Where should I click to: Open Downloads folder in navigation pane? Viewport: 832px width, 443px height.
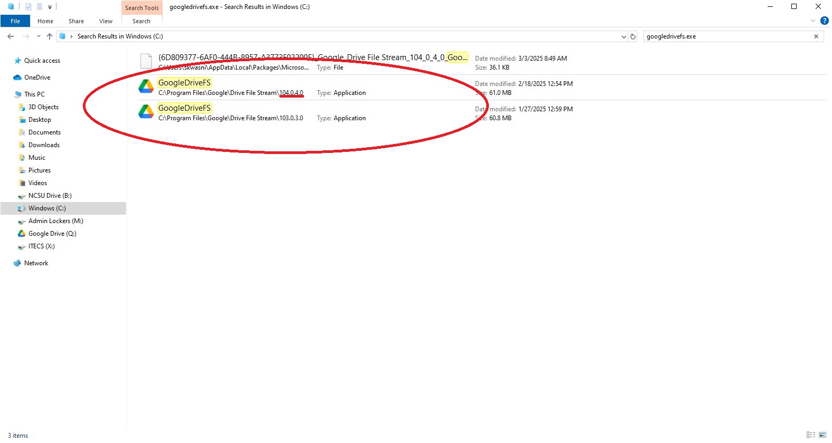click(x=44, y=145)
